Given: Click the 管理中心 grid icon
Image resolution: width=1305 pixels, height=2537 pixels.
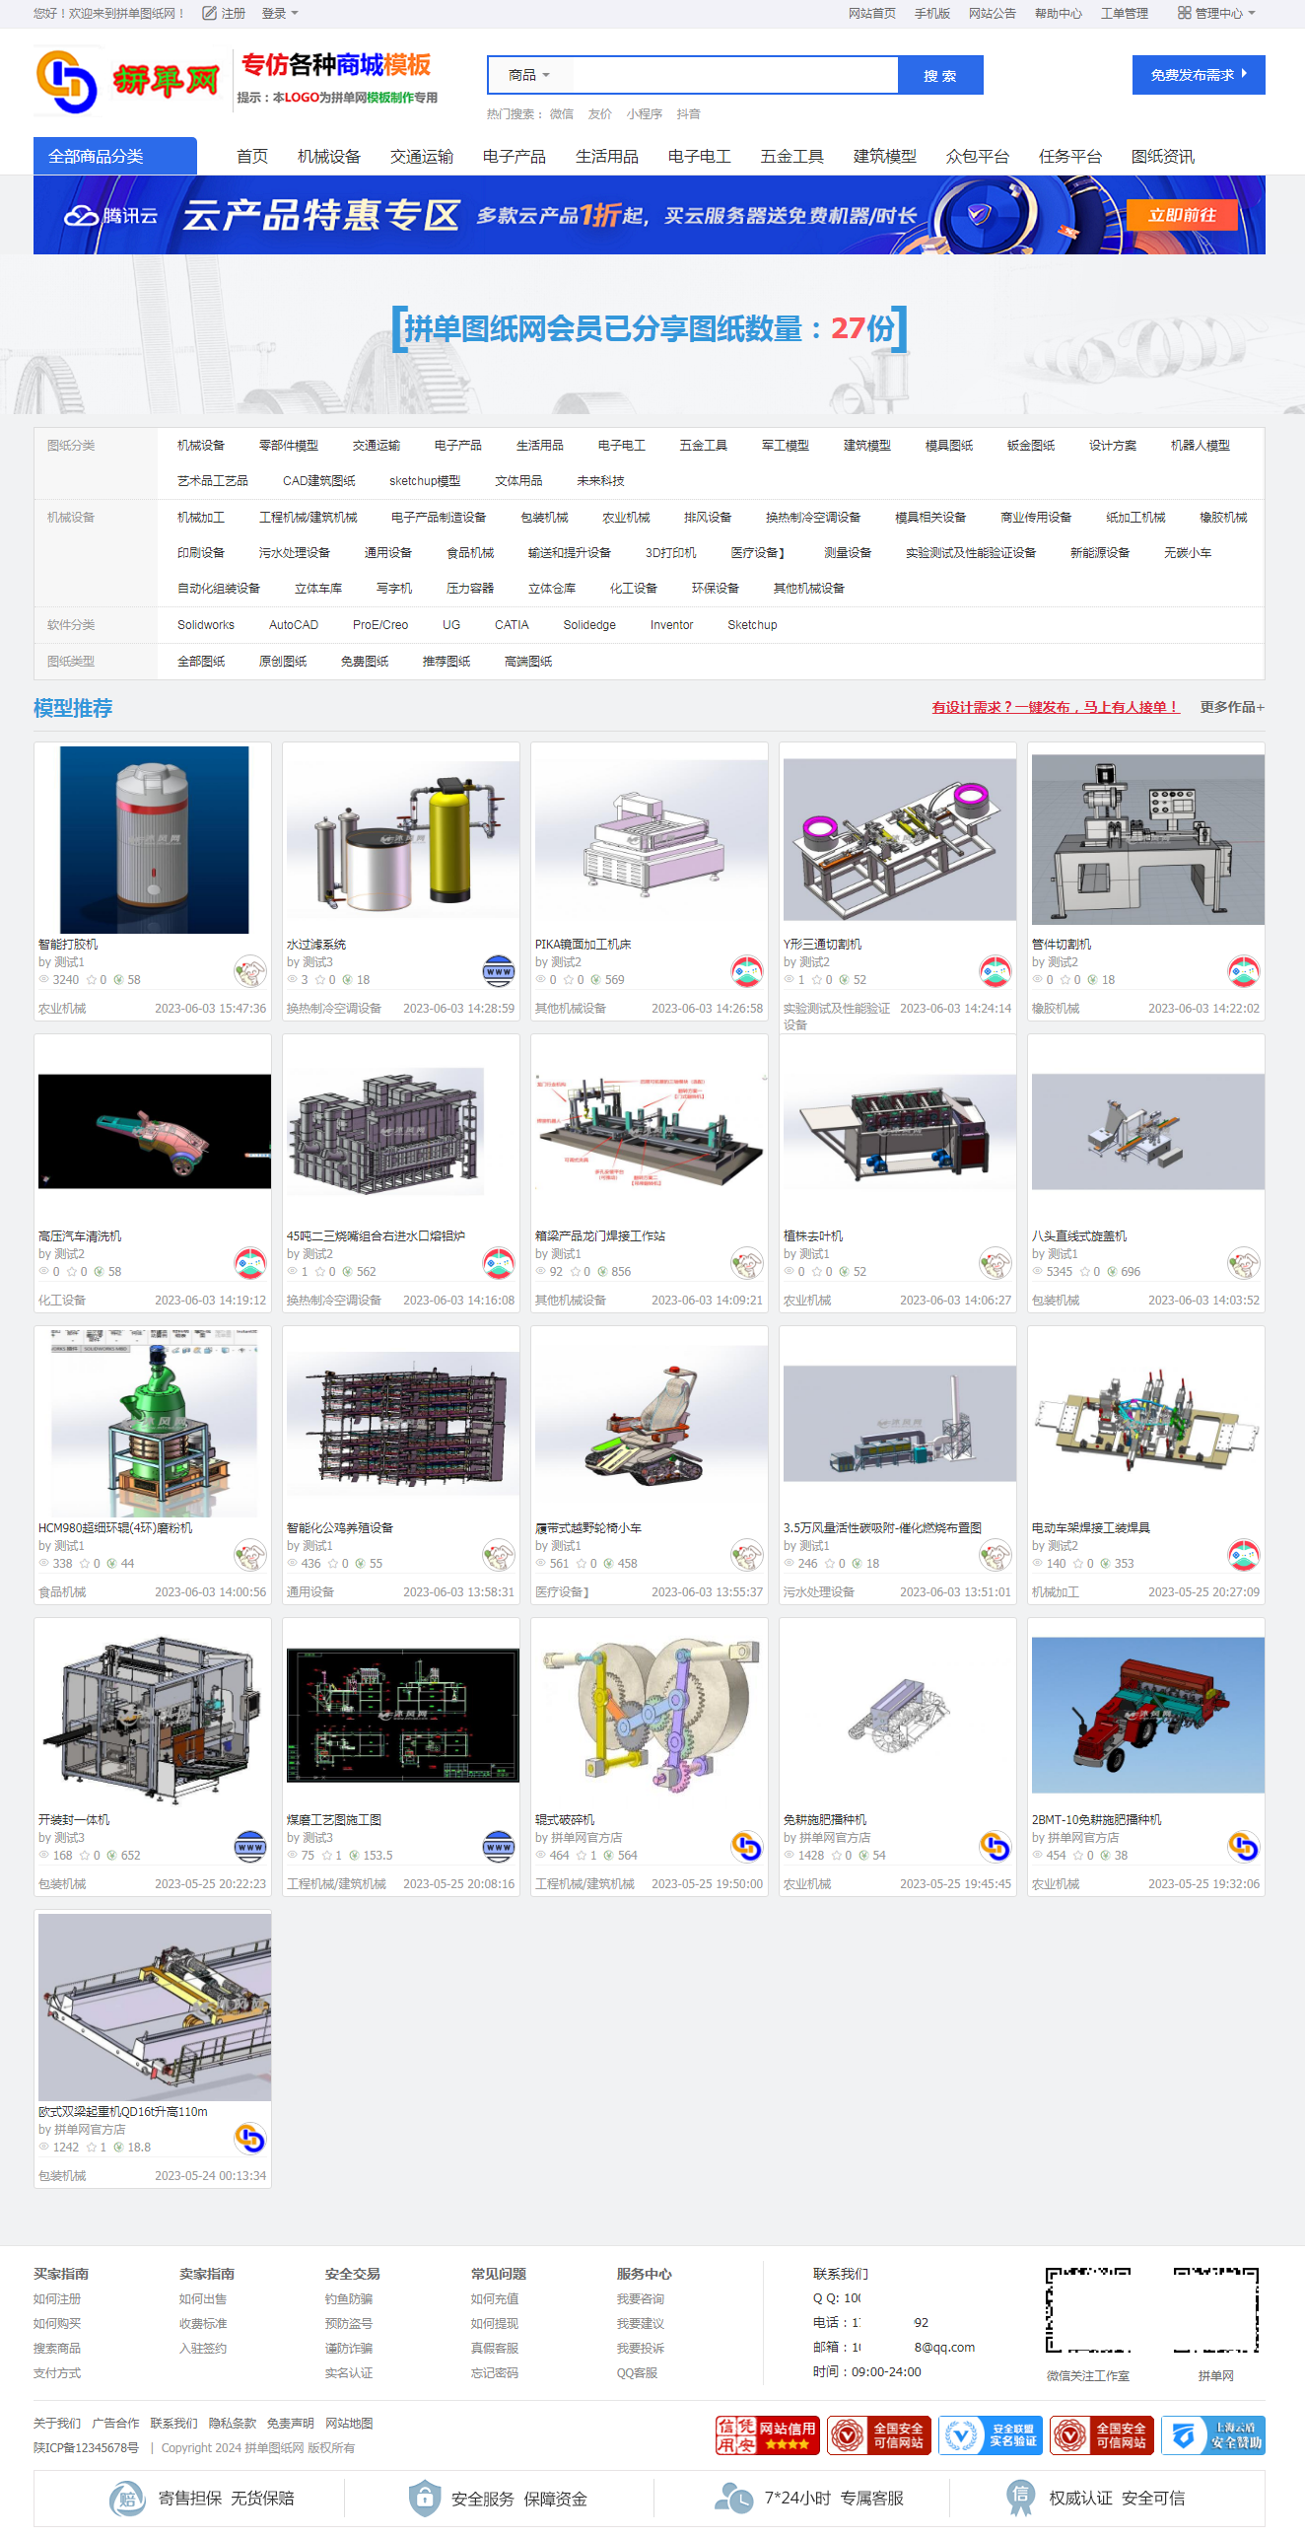Looking at the screenshot, I should [x=1184, y=13].
